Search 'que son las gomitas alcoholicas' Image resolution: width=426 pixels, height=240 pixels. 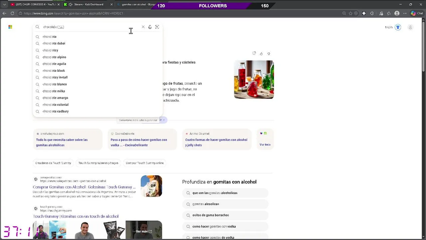pyautogui.click(x=225, y=193)
